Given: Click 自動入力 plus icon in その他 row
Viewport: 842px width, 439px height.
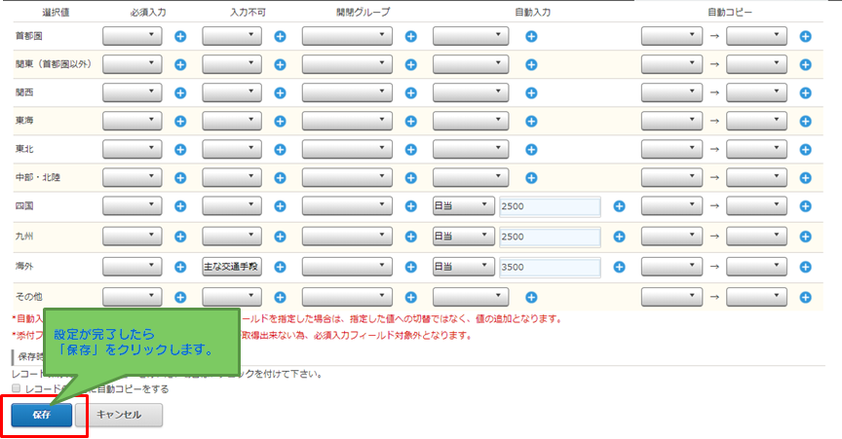Looking at the screenshot, I should coord(531,297).
